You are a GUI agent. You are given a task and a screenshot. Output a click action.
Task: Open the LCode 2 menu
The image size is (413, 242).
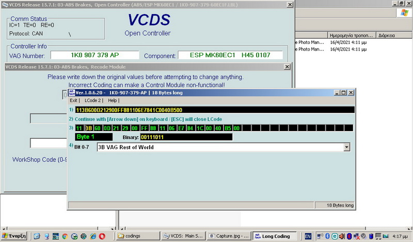[93, 100]
